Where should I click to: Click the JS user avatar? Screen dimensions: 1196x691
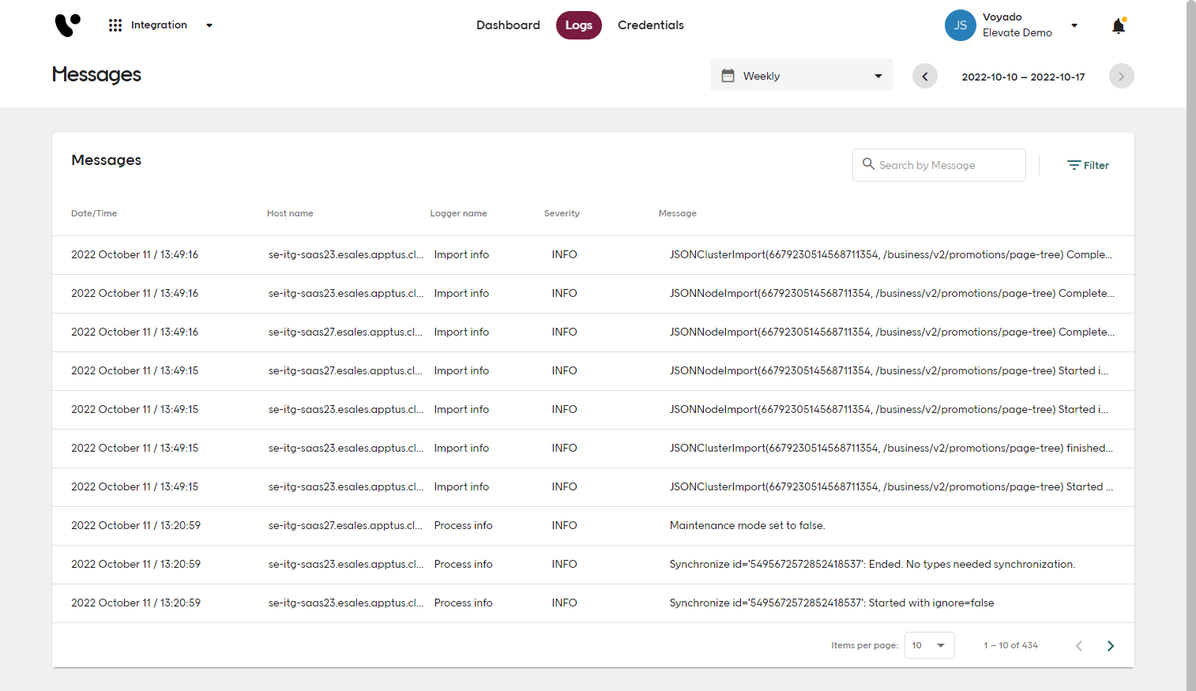961,25
